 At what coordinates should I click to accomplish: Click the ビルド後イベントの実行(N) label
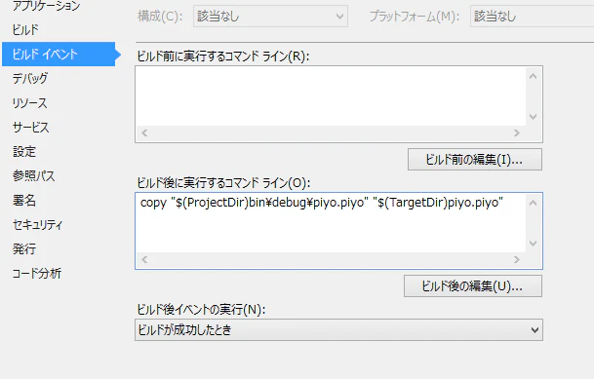click(201, 310)
